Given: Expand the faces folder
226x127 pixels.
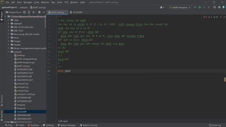Looking at the screenshot, I should [8, 38].
